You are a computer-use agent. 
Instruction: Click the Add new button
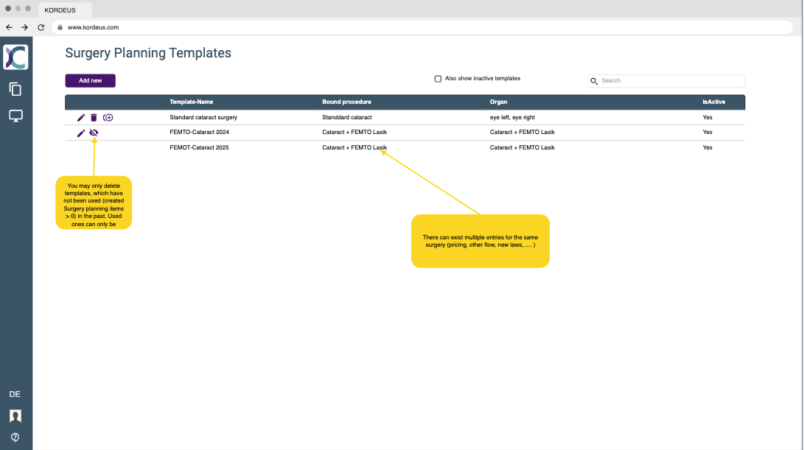(90, 80)
